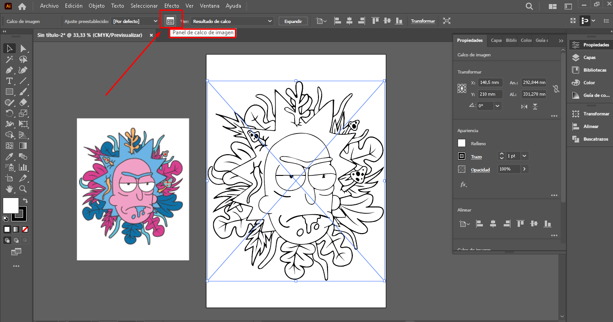Image resolution: width=613 pixels, height=322 pixels.
Task: Select the Scale tool
Action: pos(23,113)
